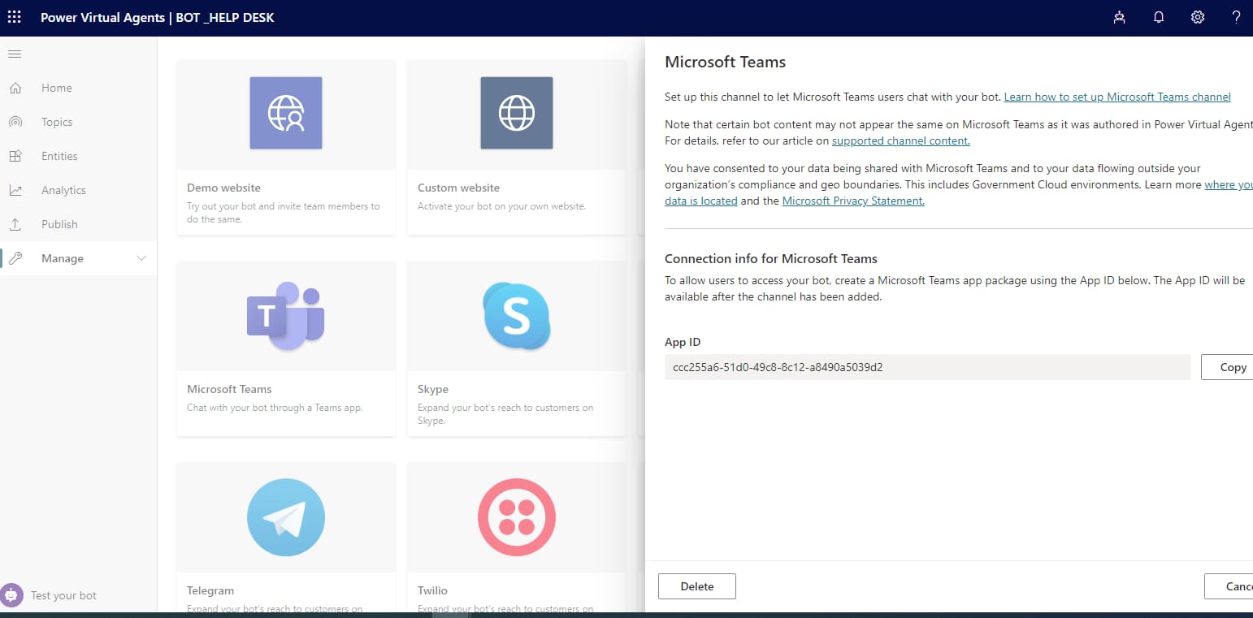Click the App ID text field
The height and width of the screenshot is (618, 1253).
[x=927, y=367]
